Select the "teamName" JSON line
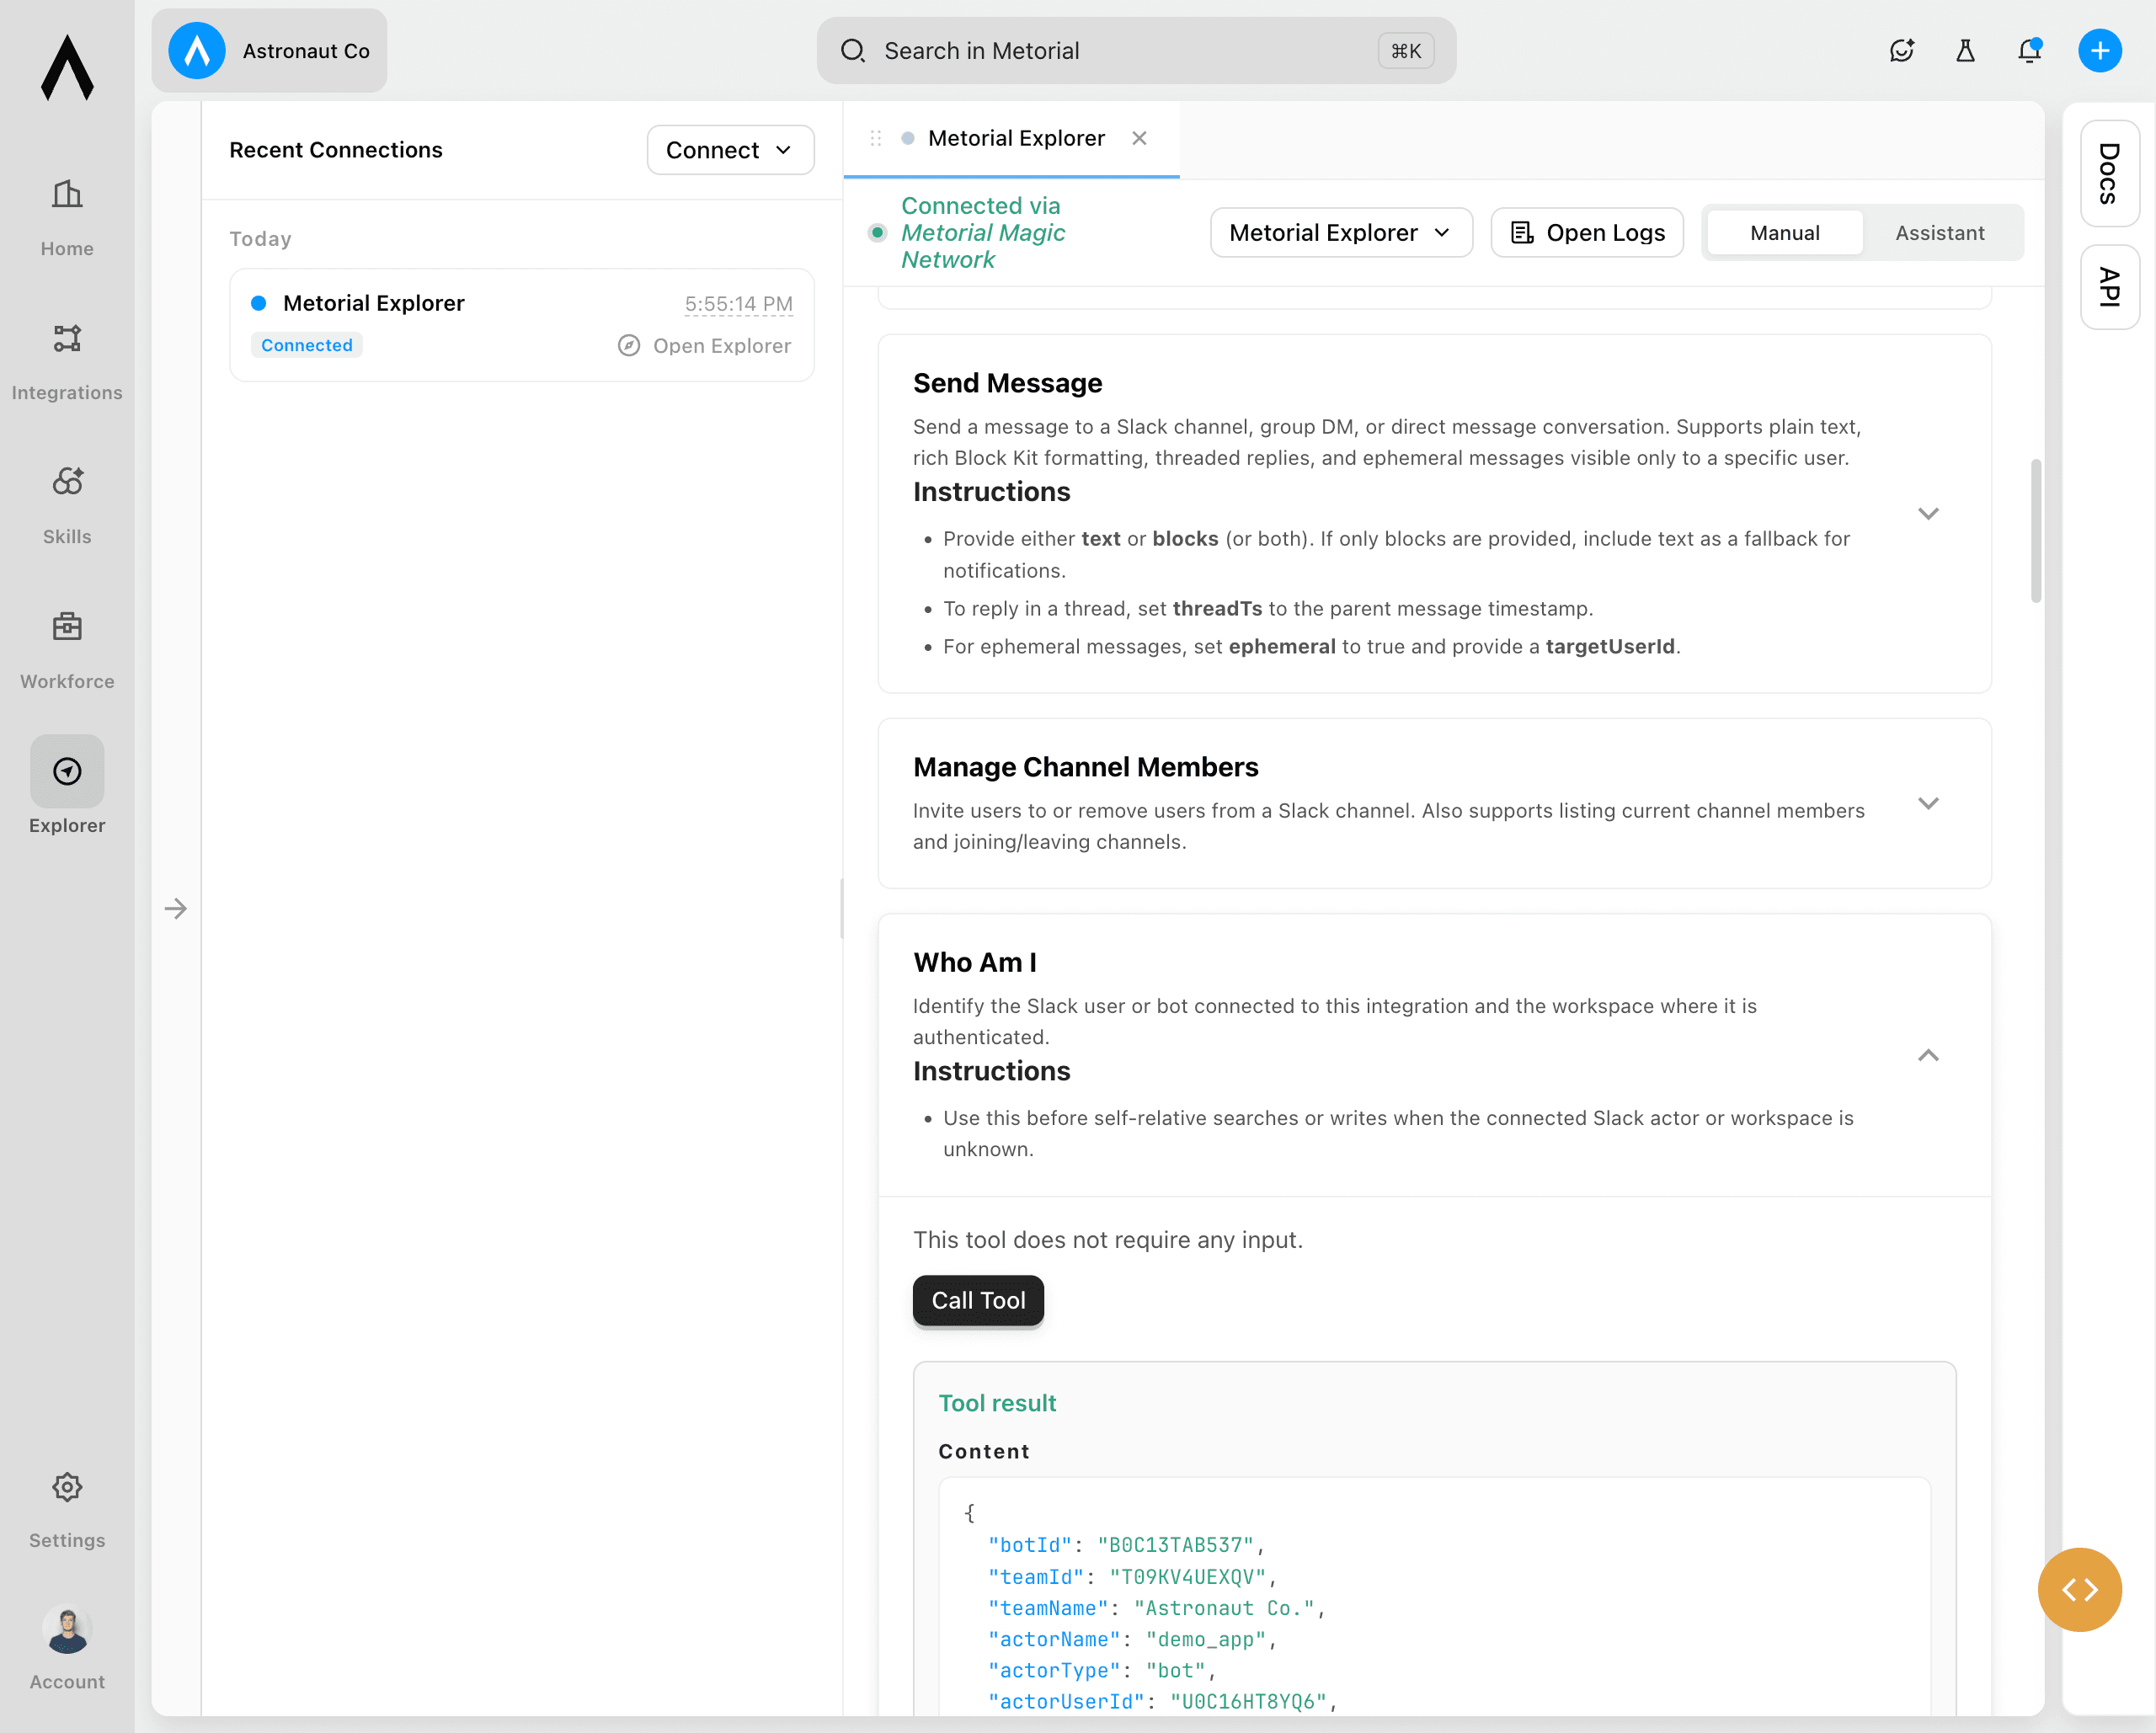The image size is (2156, 1733). pos(1156,1608)
